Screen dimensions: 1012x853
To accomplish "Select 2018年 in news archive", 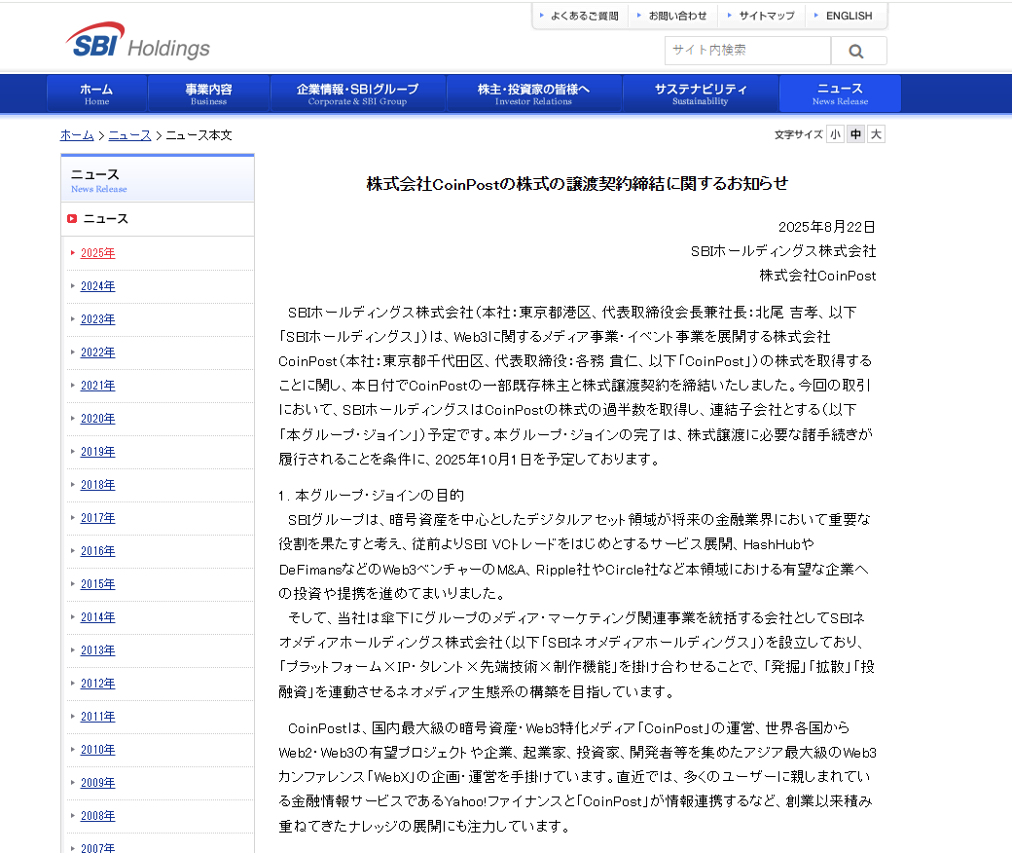I will click(97, 485).
